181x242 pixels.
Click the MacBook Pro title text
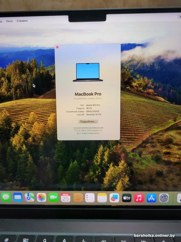pyautogui.click(x=88, y=94)
